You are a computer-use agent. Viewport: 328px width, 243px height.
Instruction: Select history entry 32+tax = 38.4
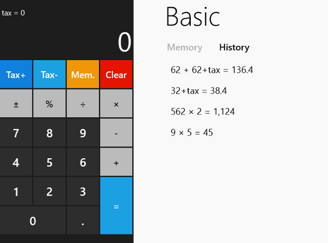click(x=199, y=91)
